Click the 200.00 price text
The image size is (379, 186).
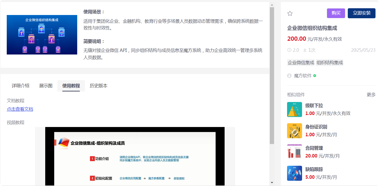click(297, 39)
